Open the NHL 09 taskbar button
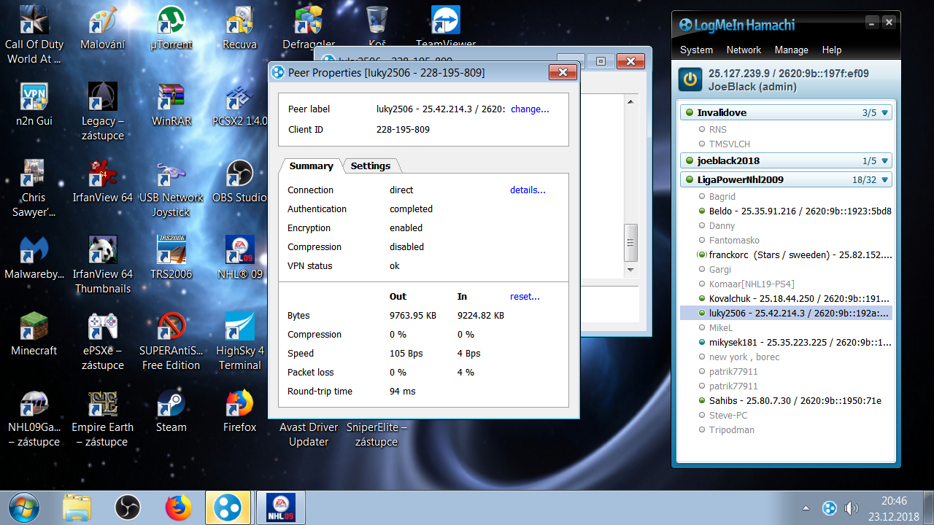The height and width of the screenshot is (525, 934). pos(280,507)
